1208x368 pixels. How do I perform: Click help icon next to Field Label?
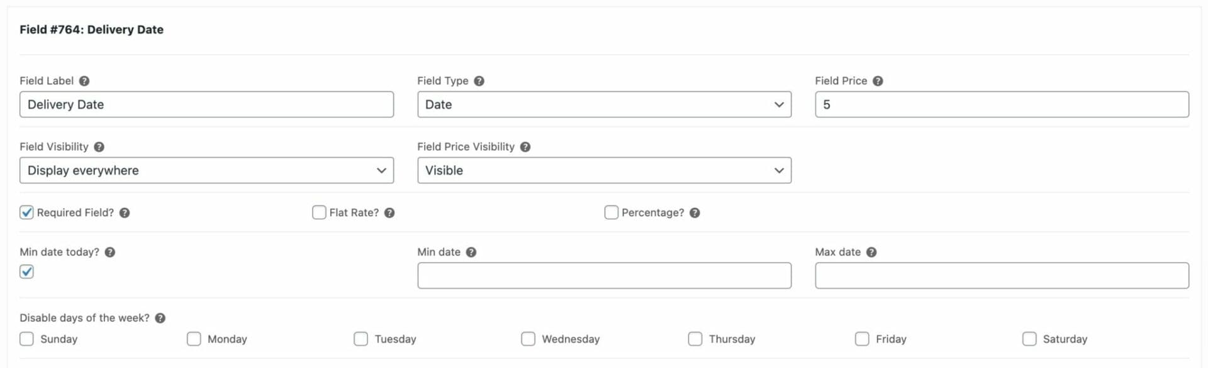click(x=84, y=81)
